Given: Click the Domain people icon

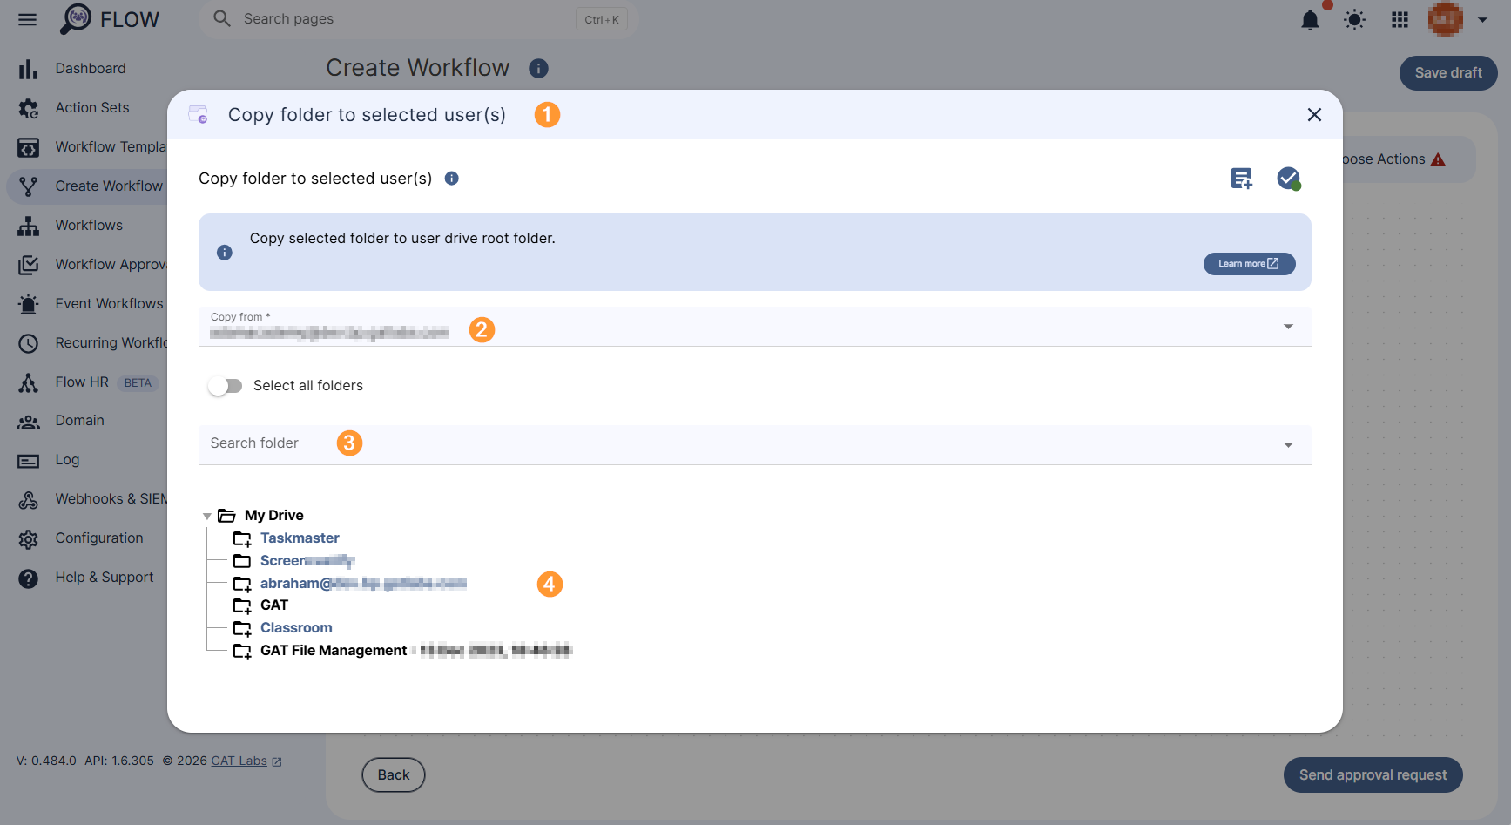Looking at the screenshot, I should pyautogui.click(x=29, y=422).
